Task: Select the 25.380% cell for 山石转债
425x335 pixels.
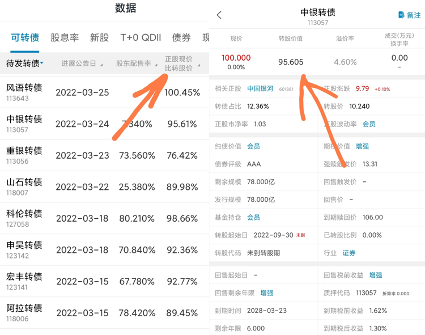Action: click(137, 186)
